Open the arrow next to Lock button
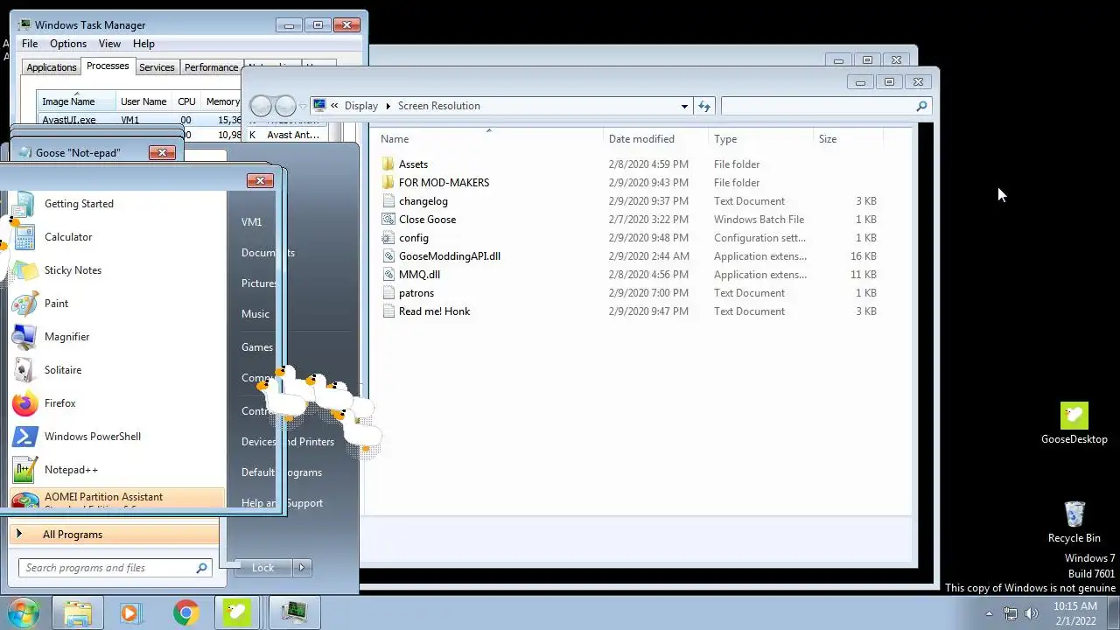The image size is (1120, 630). coord(302,568)
